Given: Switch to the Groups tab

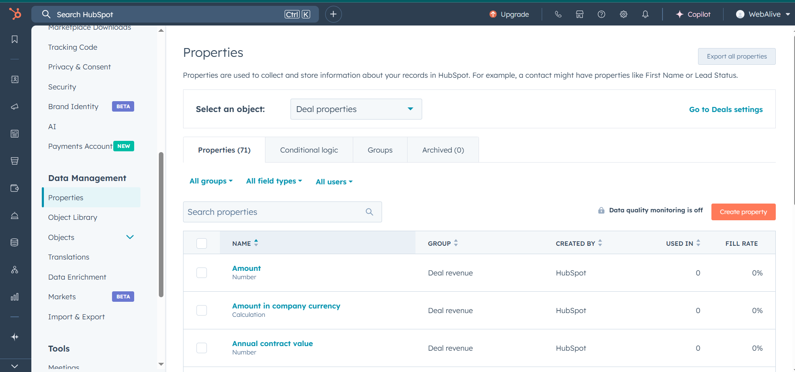Looking at the screenshot, I should [380, 150].
